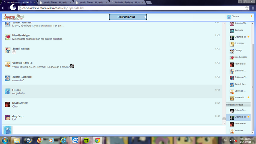The image size is (256, 144).
Task: Click Sunset Summer avatar beside 'encuentro*' message
Action: coord(8,78)
